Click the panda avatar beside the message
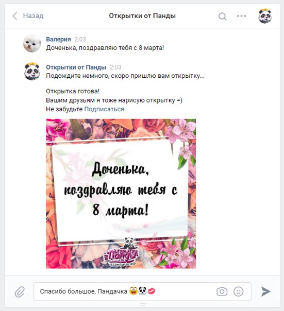Screen dimensions: 284x311 pos(32,72)
